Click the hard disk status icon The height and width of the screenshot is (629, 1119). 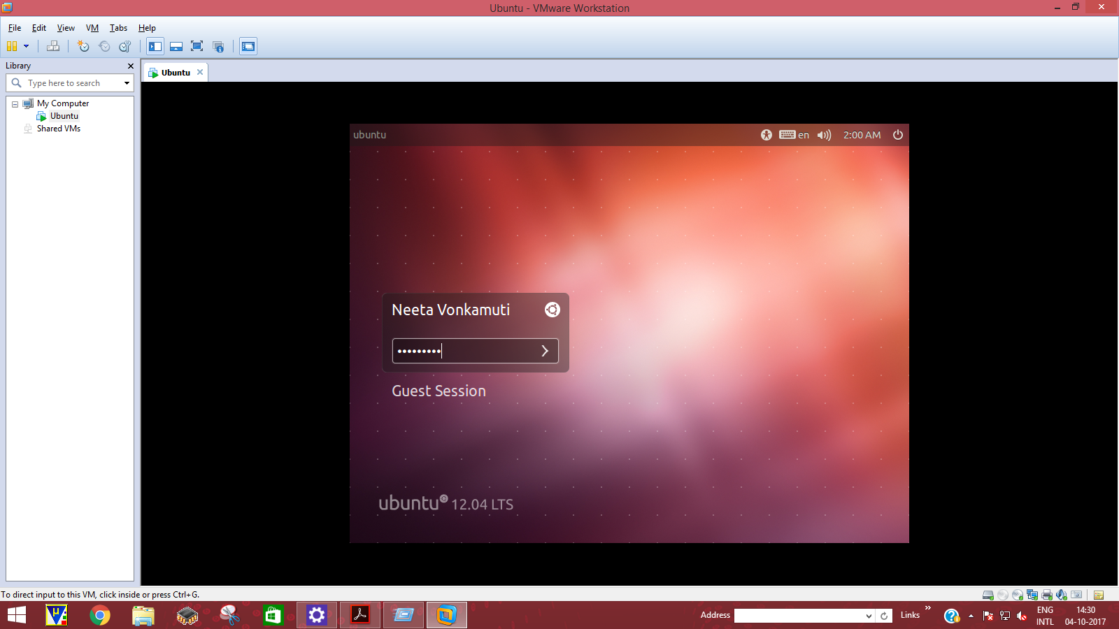pos(988,595)
